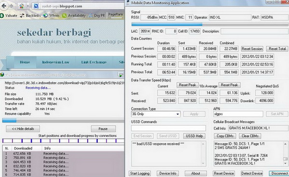Open the dropdown arrow beside home icon
Image resolution: width=289 pixels, height=177 pixels.
(27, 6)
